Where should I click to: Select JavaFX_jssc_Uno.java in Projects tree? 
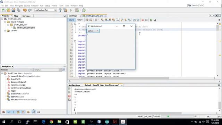point(26,28)
